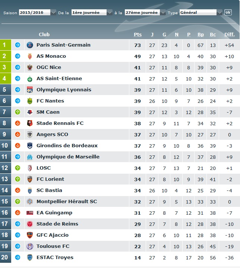240x268 pixels.
Task: Click the ok button
Action: pos(228,12)
